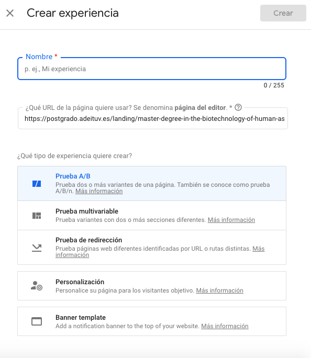Click the Banner template window icon
The width and height of the screenshot is (311, 358).
[37, 321]
